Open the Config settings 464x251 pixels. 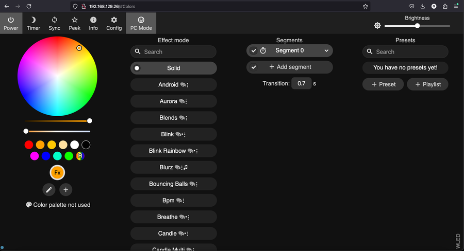[114, 23]
